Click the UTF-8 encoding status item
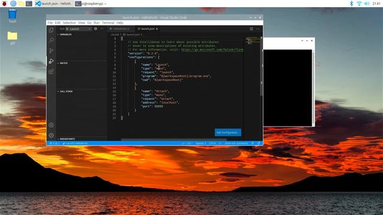Image resolution: width=383 pixels, height=215 pixels. click(x=212, y=143)
